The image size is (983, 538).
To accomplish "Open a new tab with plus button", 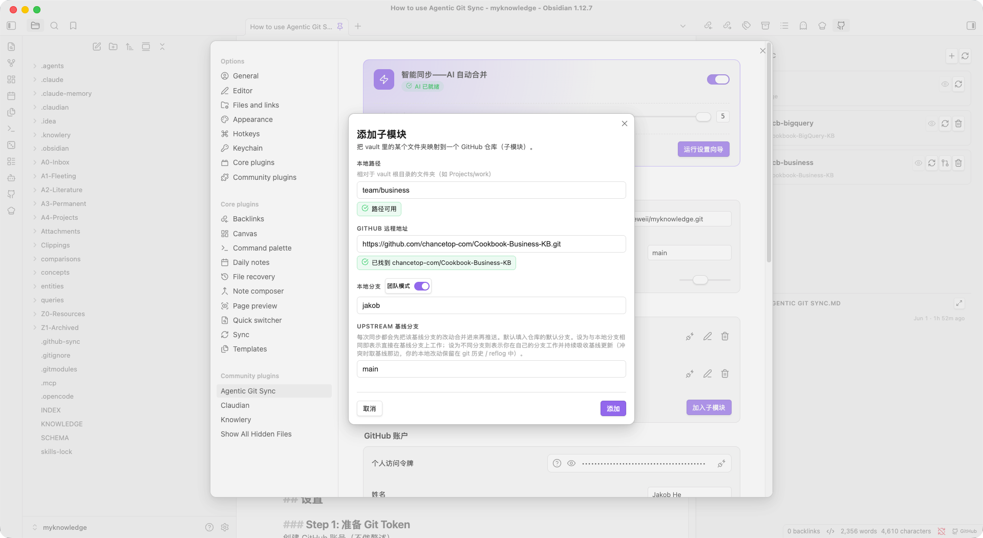I will 358,26.
